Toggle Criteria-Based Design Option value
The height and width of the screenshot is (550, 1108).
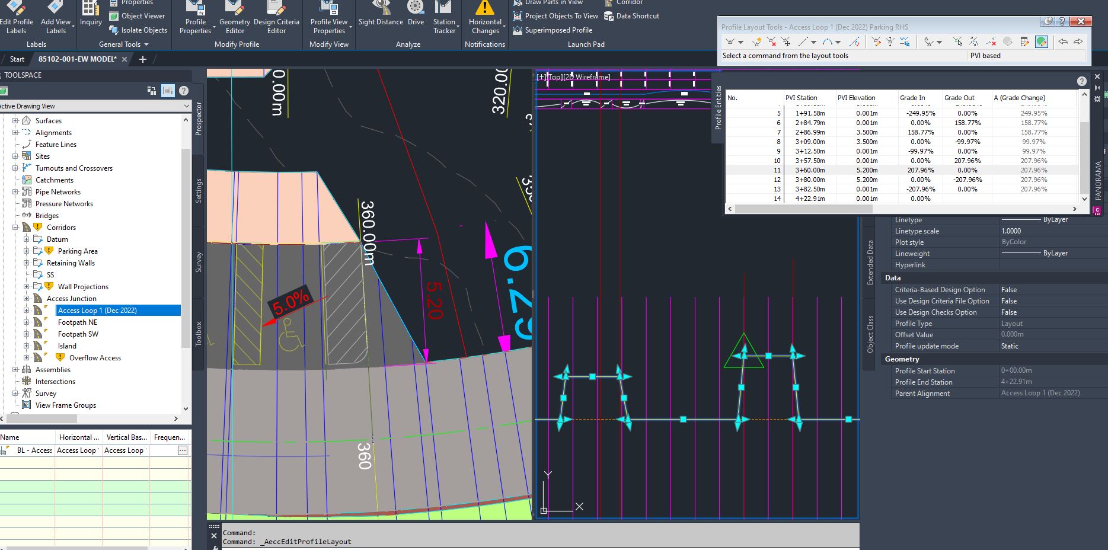tap(1008, 289)
